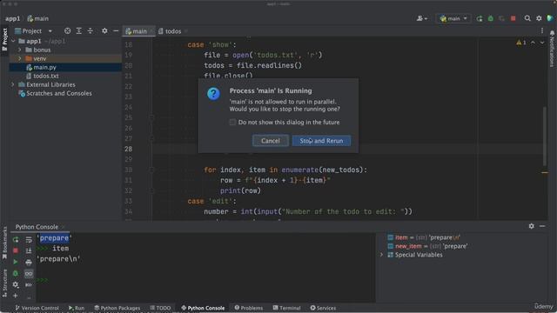
Task: Select variable 'new_item' in variables pane
Action: (427, 246)
